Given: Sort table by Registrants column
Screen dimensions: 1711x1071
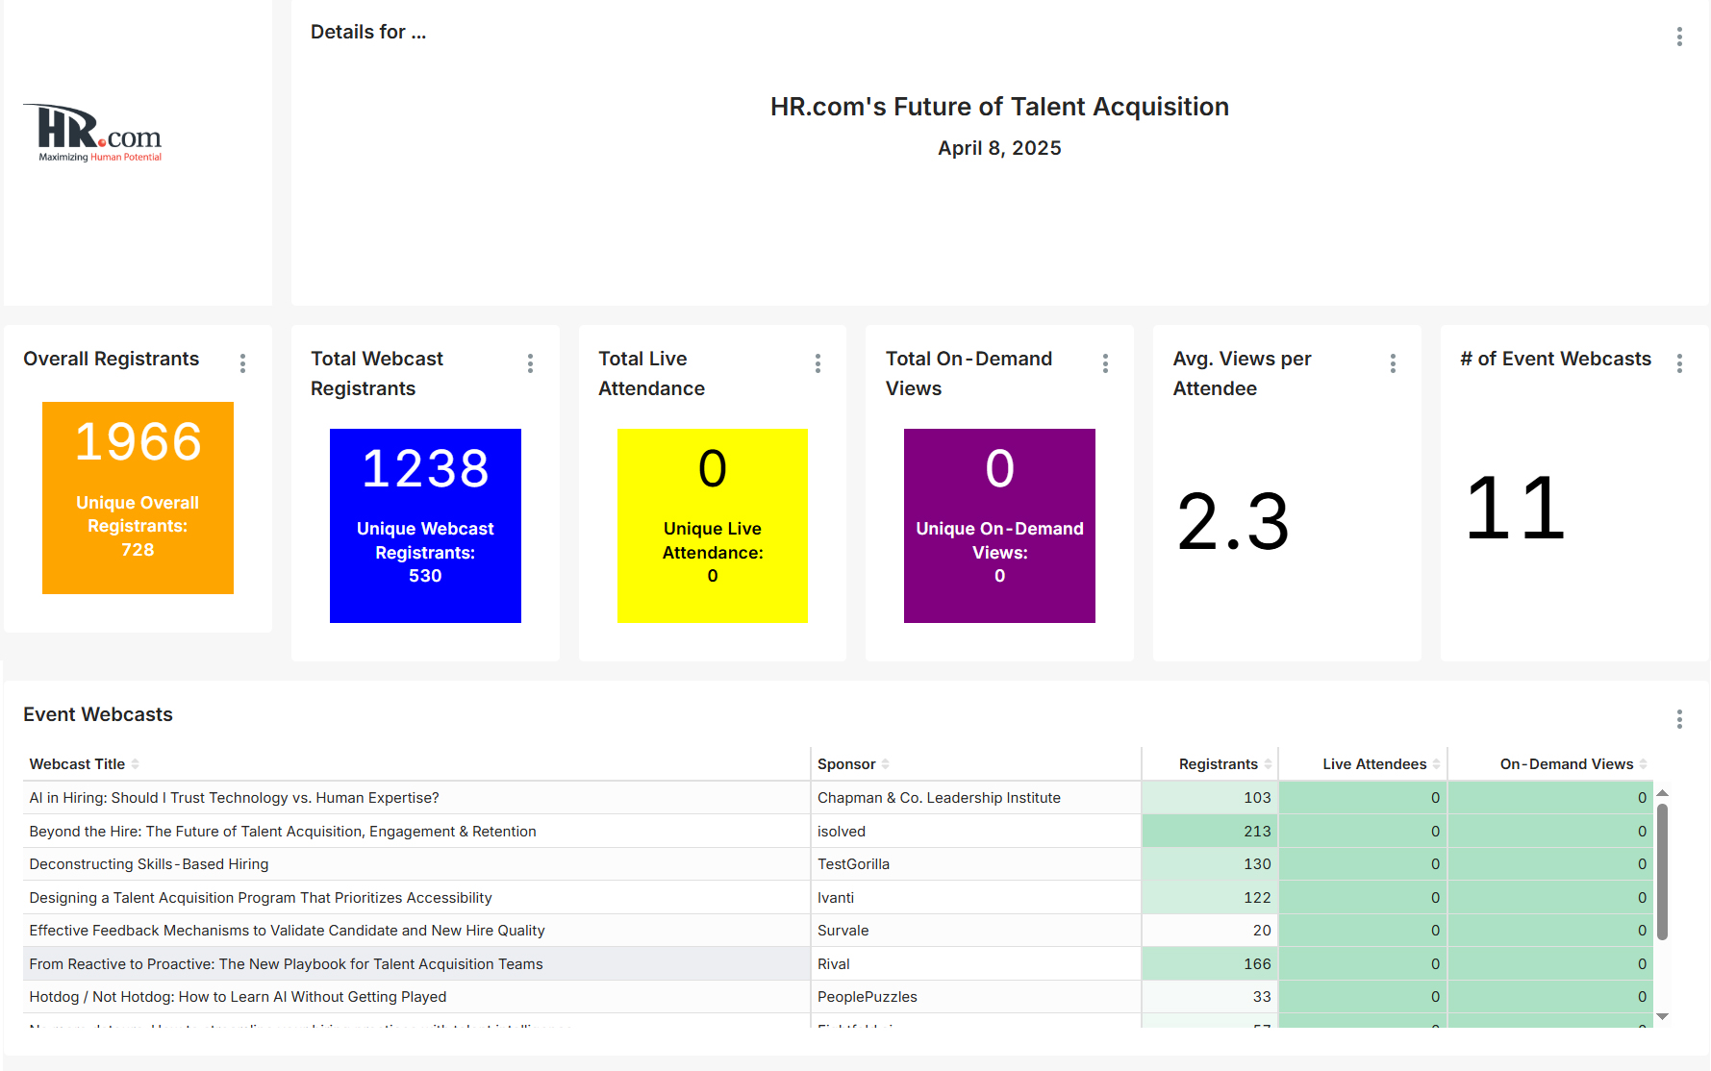Looking at the screenshot, I should coord(1269,764).
